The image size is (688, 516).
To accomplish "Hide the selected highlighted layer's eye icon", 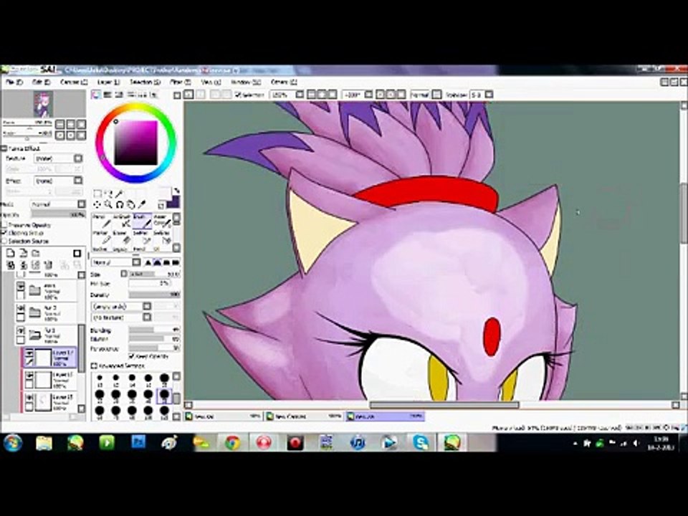I will point(29,353).
